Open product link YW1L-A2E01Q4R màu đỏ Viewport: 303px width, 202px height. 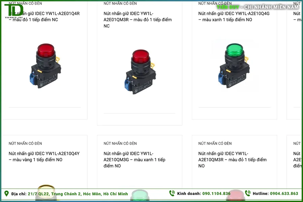point(44,16)
